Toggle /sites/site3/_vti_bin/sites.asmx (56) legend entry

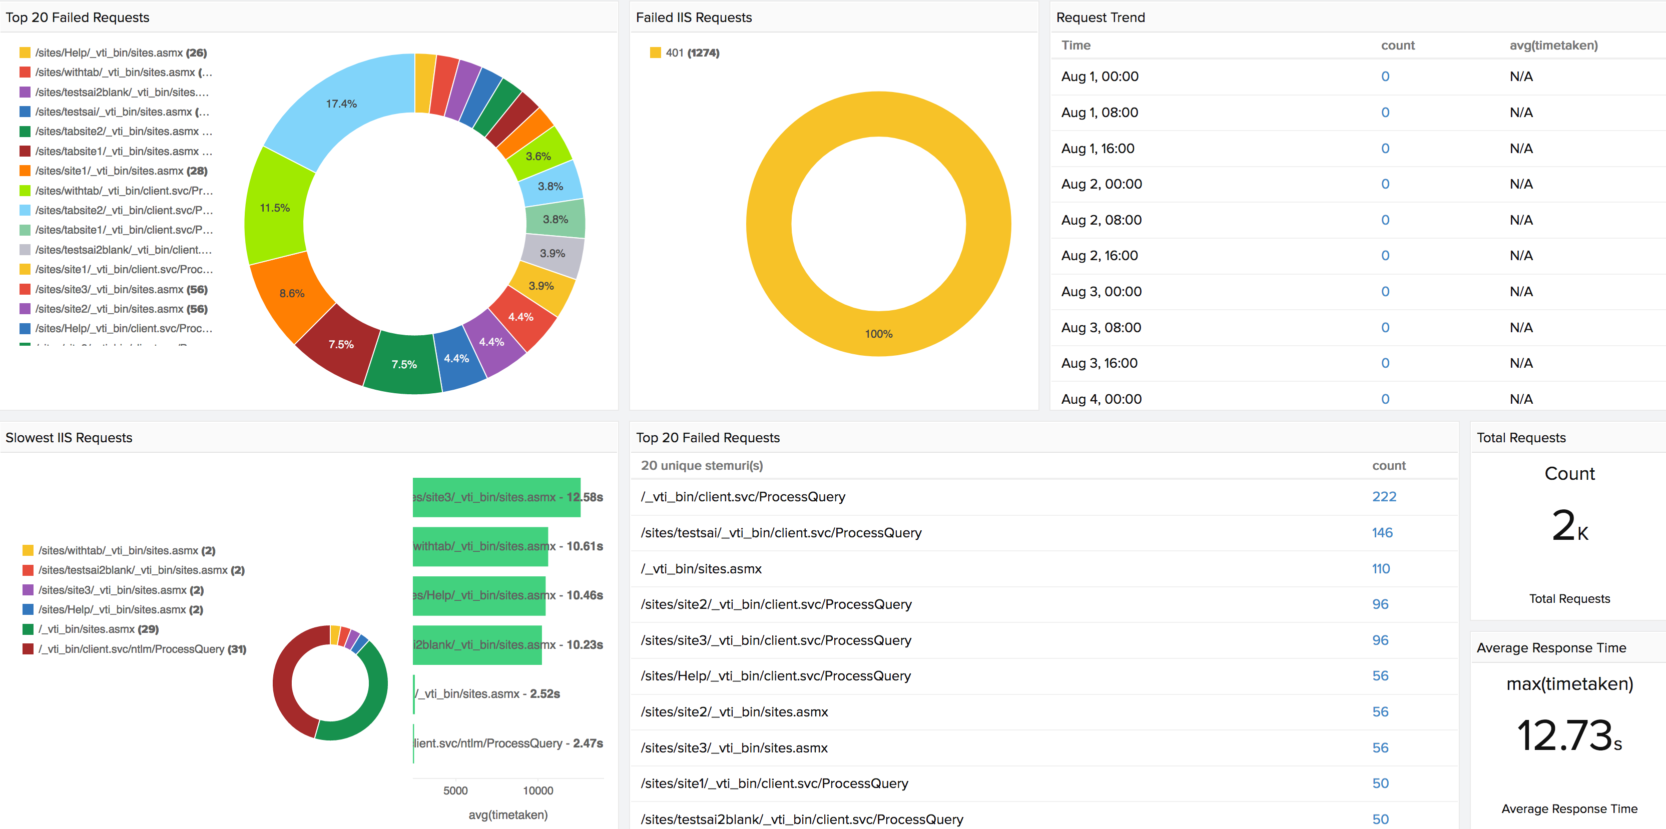tap(121, 289)
